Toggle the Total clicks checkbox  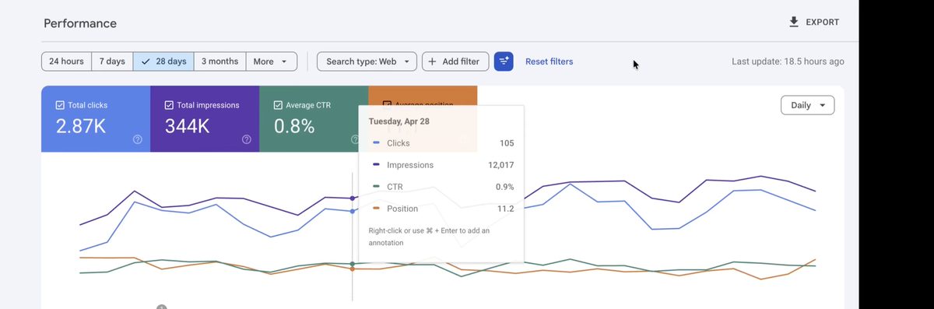pos(60,105)
